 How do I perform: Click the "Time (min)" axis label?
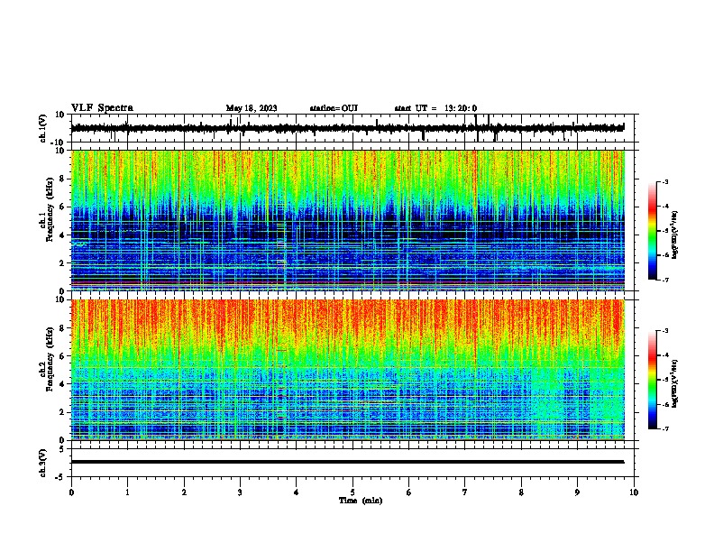click(361, 501)
